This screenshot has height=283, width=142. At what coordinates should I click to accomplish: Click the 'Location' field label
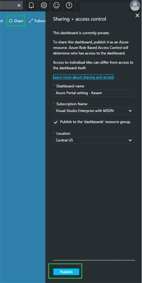[63, 133]
